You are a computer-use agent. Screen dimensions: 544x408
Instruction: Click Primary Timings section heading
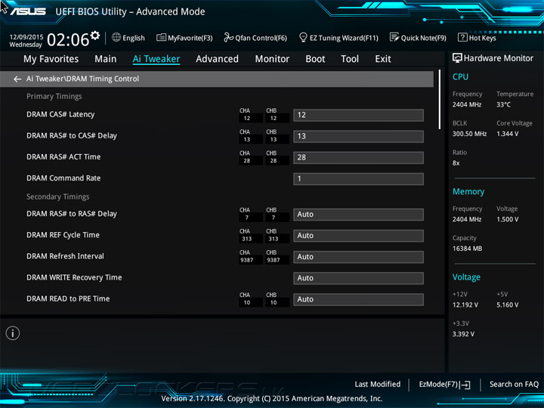point(54,96)
